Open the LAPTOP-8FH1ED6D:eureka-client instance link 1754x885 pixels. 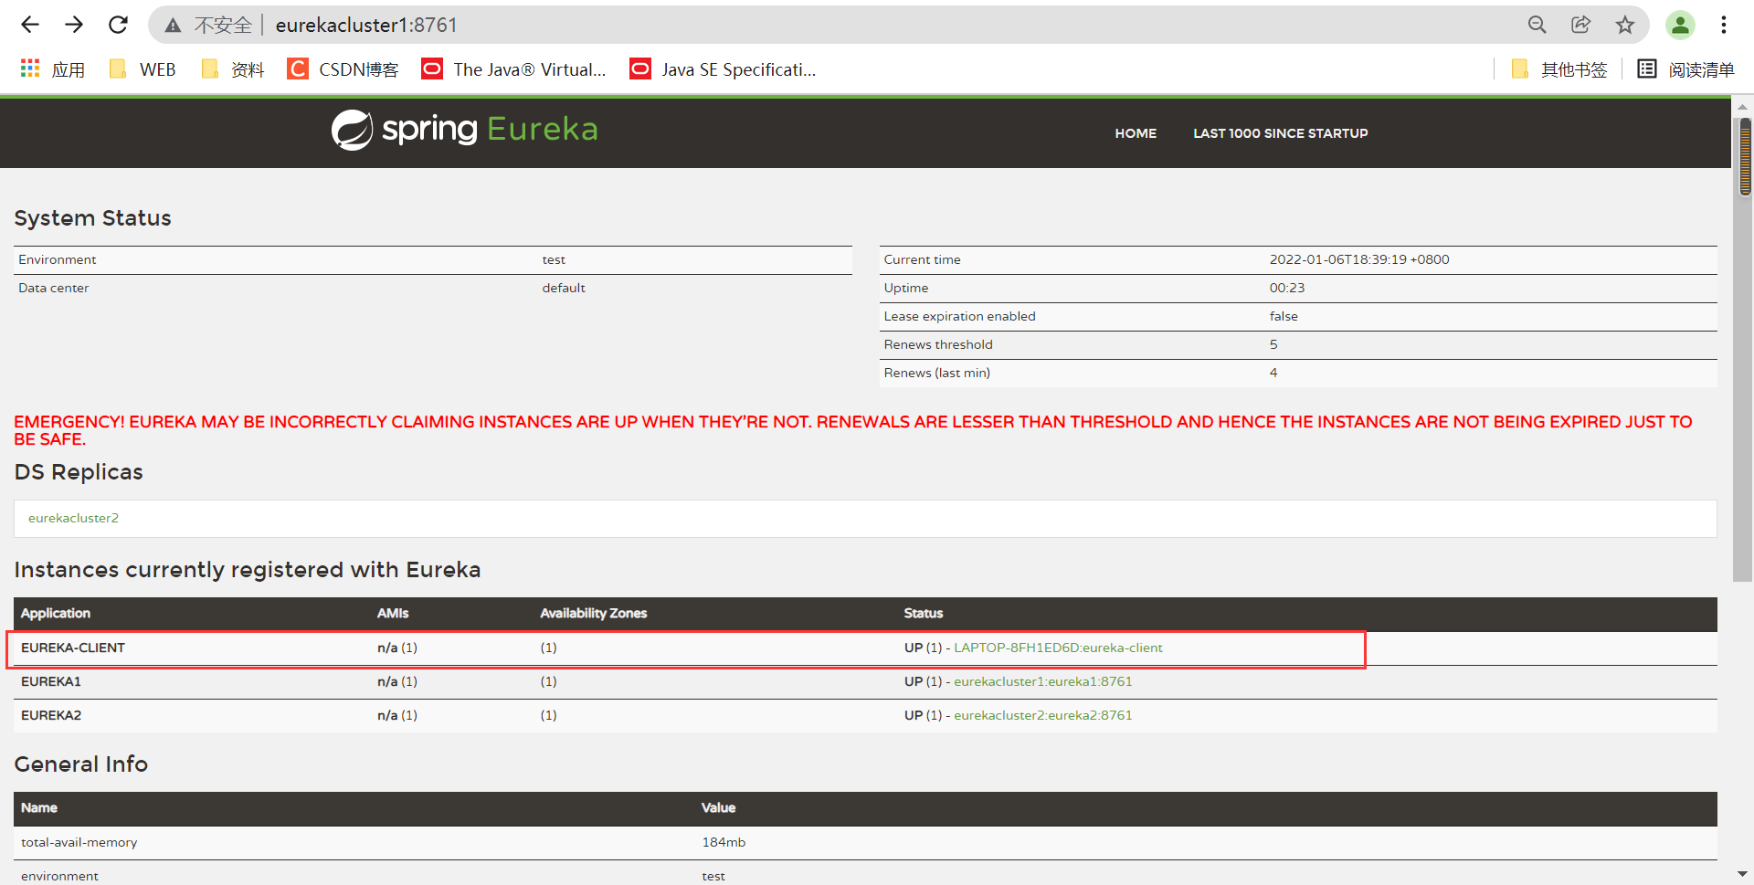pyautogui.click(x=1058, y=648)
